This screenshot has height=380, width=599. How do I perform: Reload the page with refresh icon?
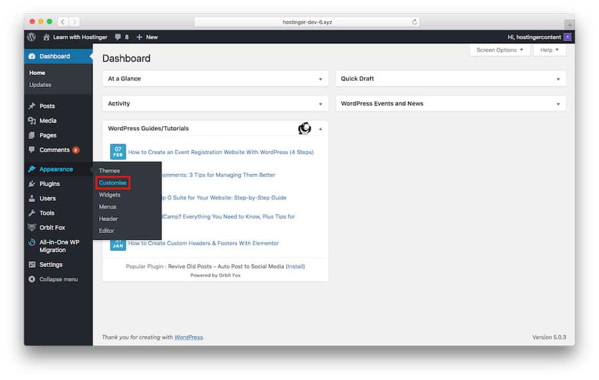(415, 22)
